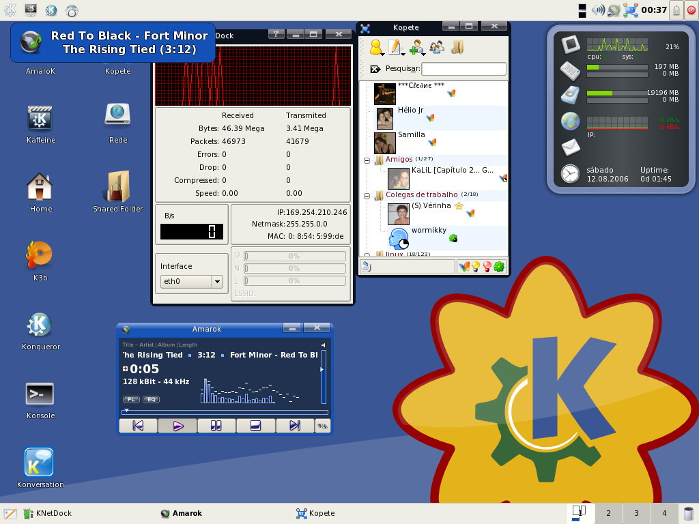Image resolution: width=699 pixels, height=524 pixels.
Task: Click Kopete's show users toolbar icon
Action: tap(436, 47)
